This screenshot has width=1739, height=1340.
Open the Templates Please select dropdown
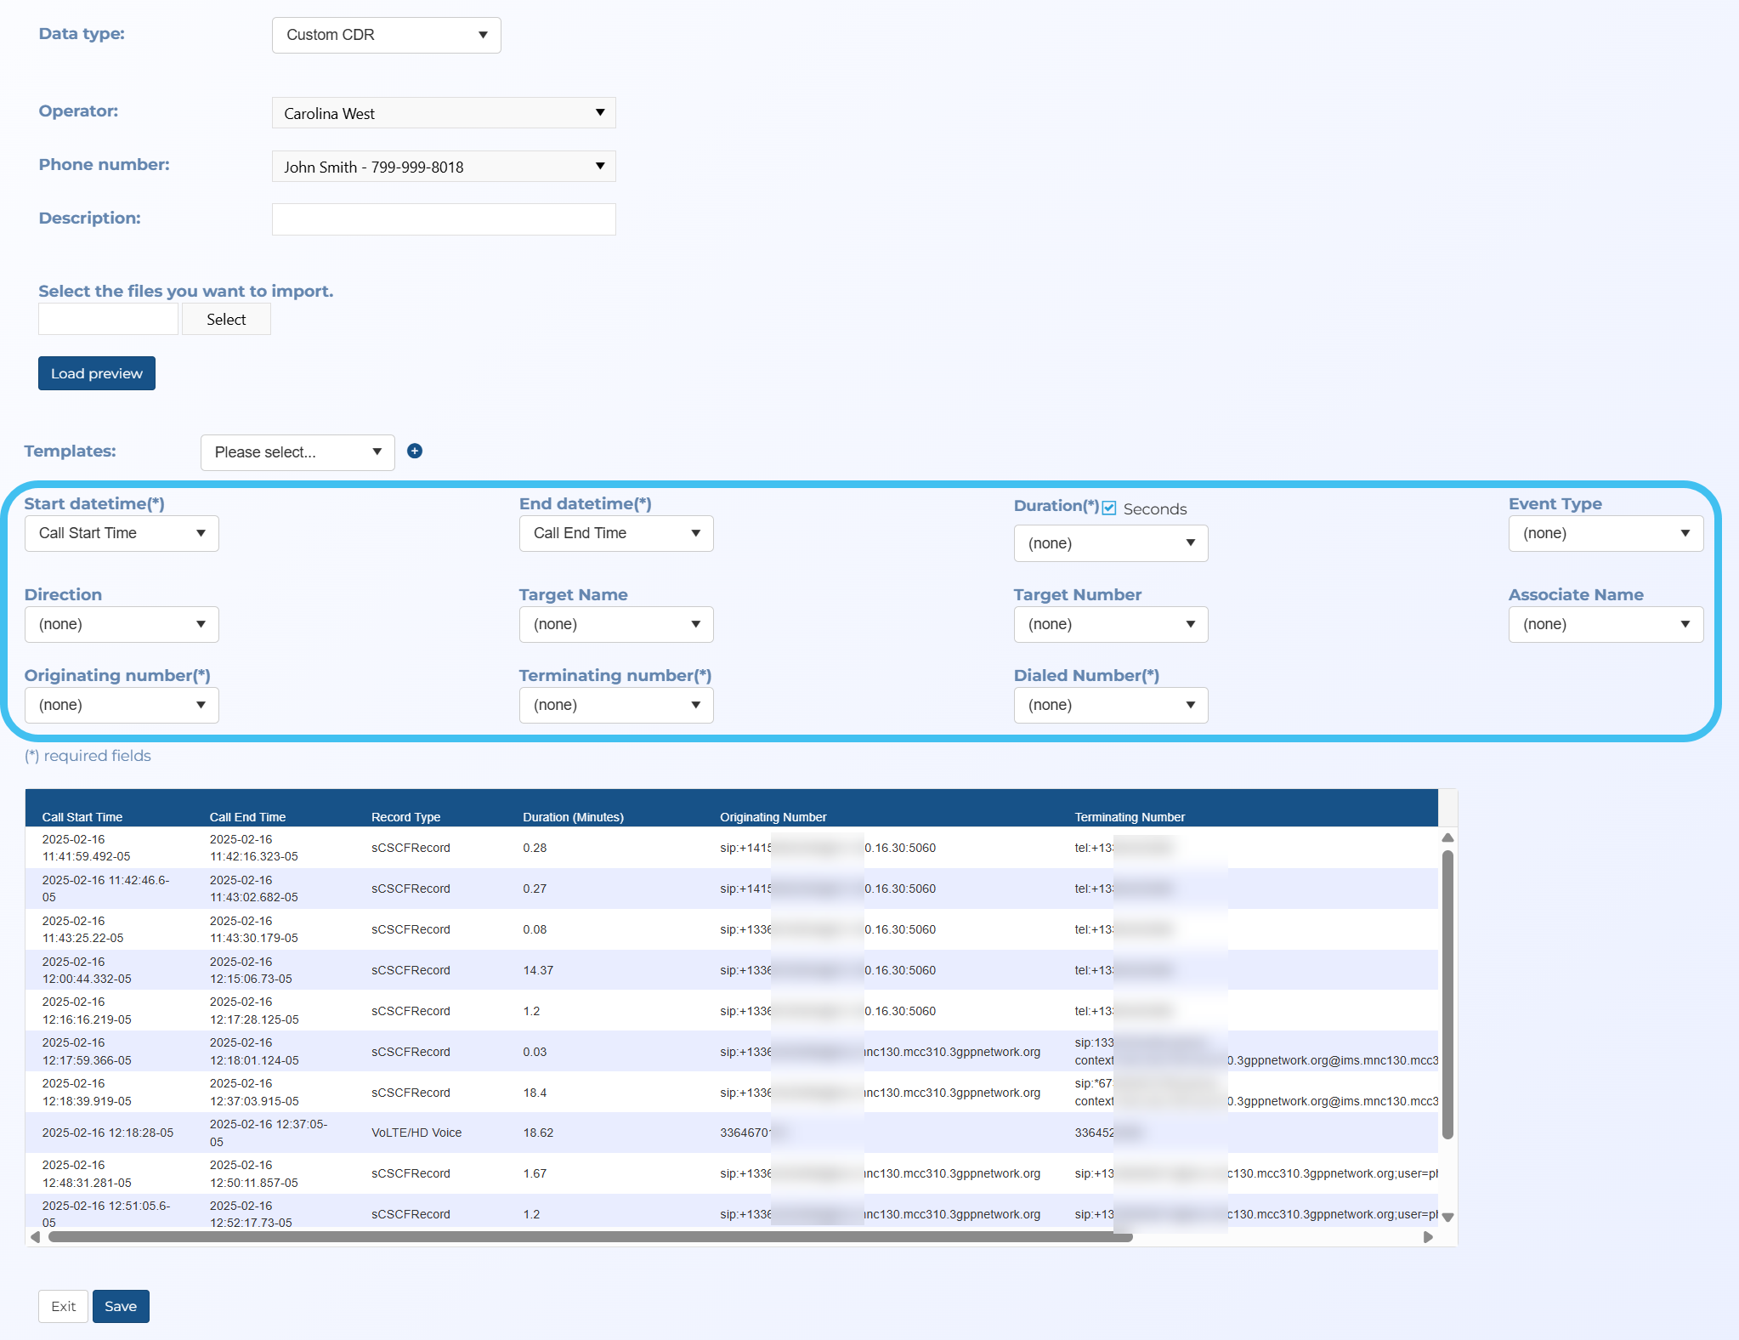pos(297,452)
